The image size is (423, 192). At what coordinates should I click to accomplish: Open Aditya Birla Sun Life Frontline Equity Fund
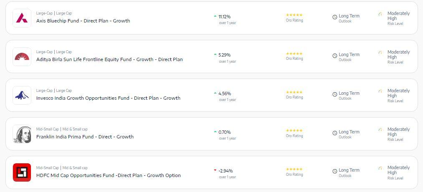pos(109,59)
